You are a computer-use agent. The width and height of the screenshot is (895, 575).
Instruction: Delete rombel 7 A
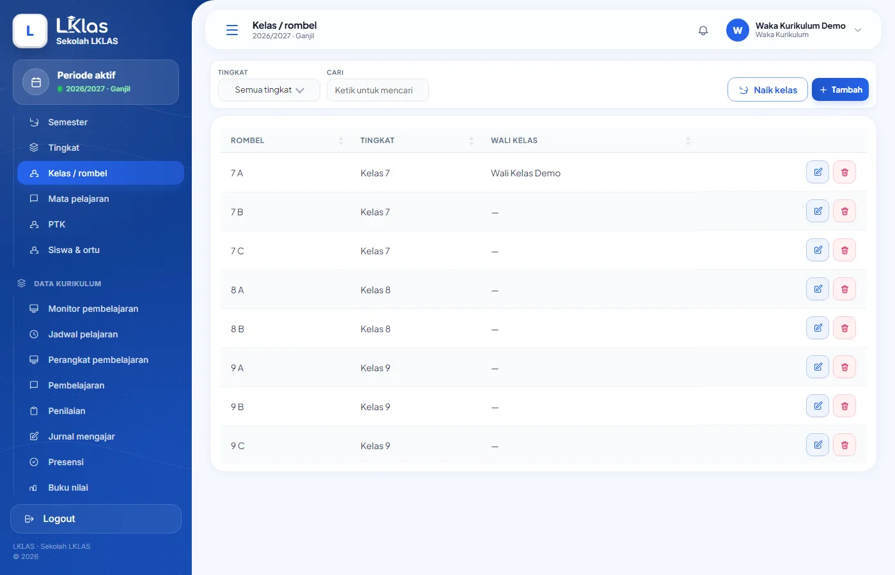click(x=844, y=172)
